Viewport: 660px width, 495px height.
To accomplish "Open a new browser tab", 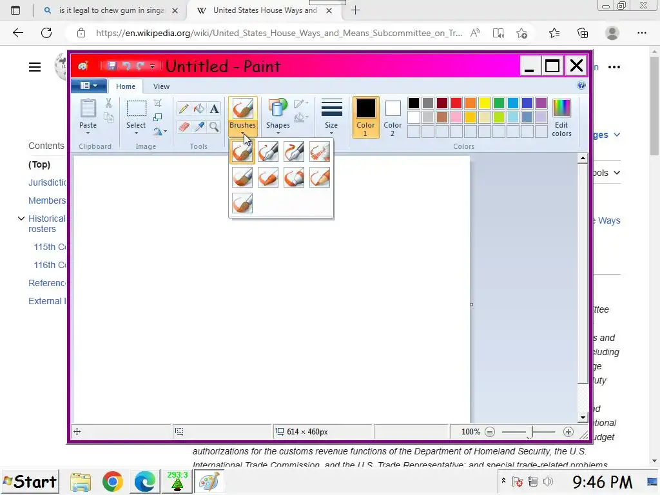I will coord(355,10).
